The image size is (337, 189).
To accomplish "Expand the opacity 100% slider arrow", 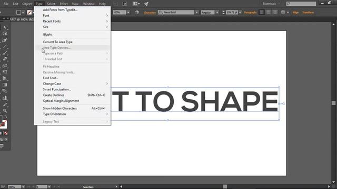I will [128, 13].
